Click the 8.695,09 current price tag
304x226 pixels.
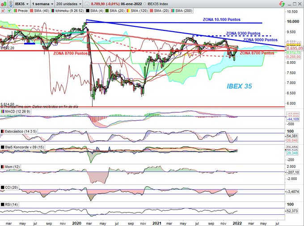click(295, 48)
